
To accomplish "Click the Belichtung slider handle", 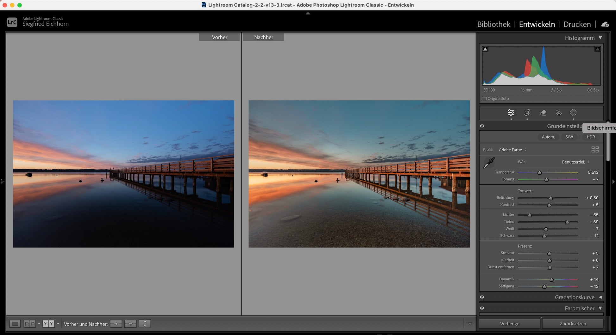I will (550, 198).
